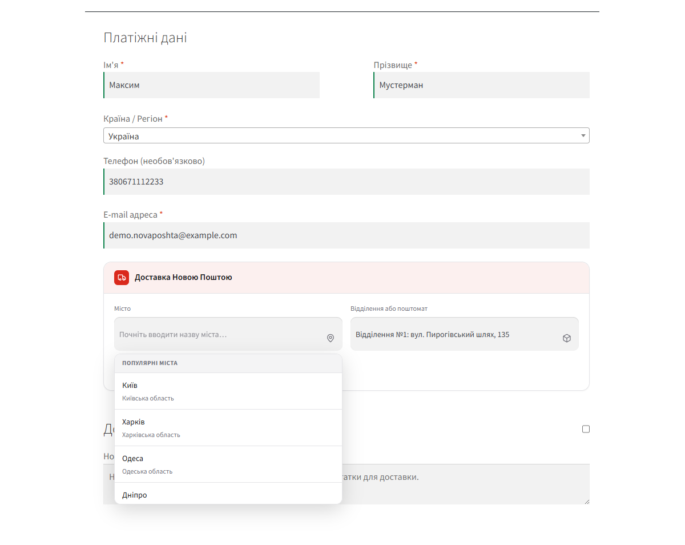685x545 pixels.
Task: Click the Відділення або поштомат label
Action: [389, 308]
